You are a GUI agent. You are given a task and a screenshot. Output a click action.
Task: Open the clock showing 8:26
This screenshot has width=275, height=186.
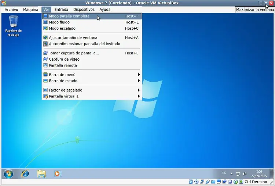259,174
